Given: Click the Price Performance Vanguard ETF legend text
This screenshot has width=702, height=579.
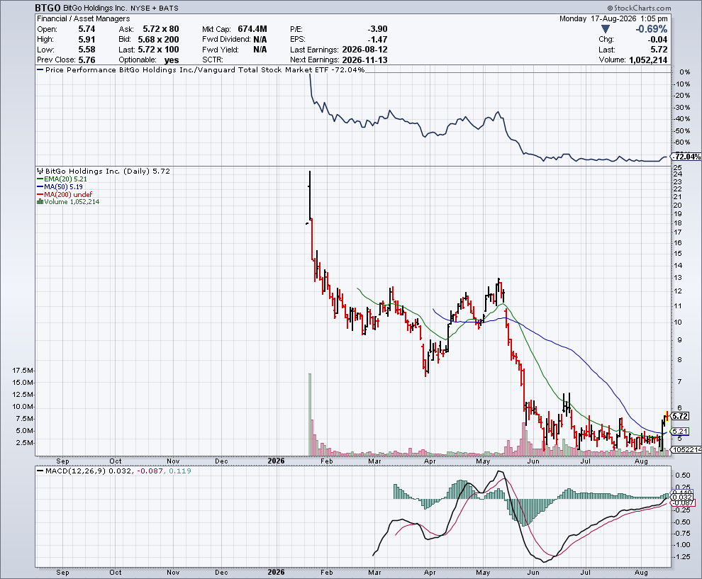Looking at the screenshot, I should coord(205,69).
